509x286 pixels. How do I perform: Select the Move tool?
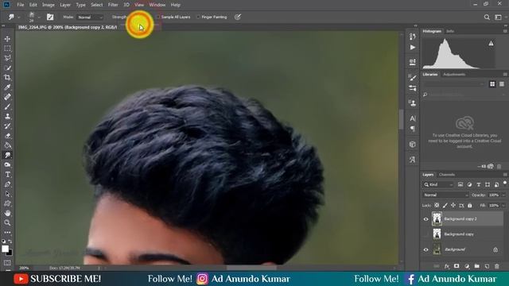pyautogui.click(x=7, y=39)
